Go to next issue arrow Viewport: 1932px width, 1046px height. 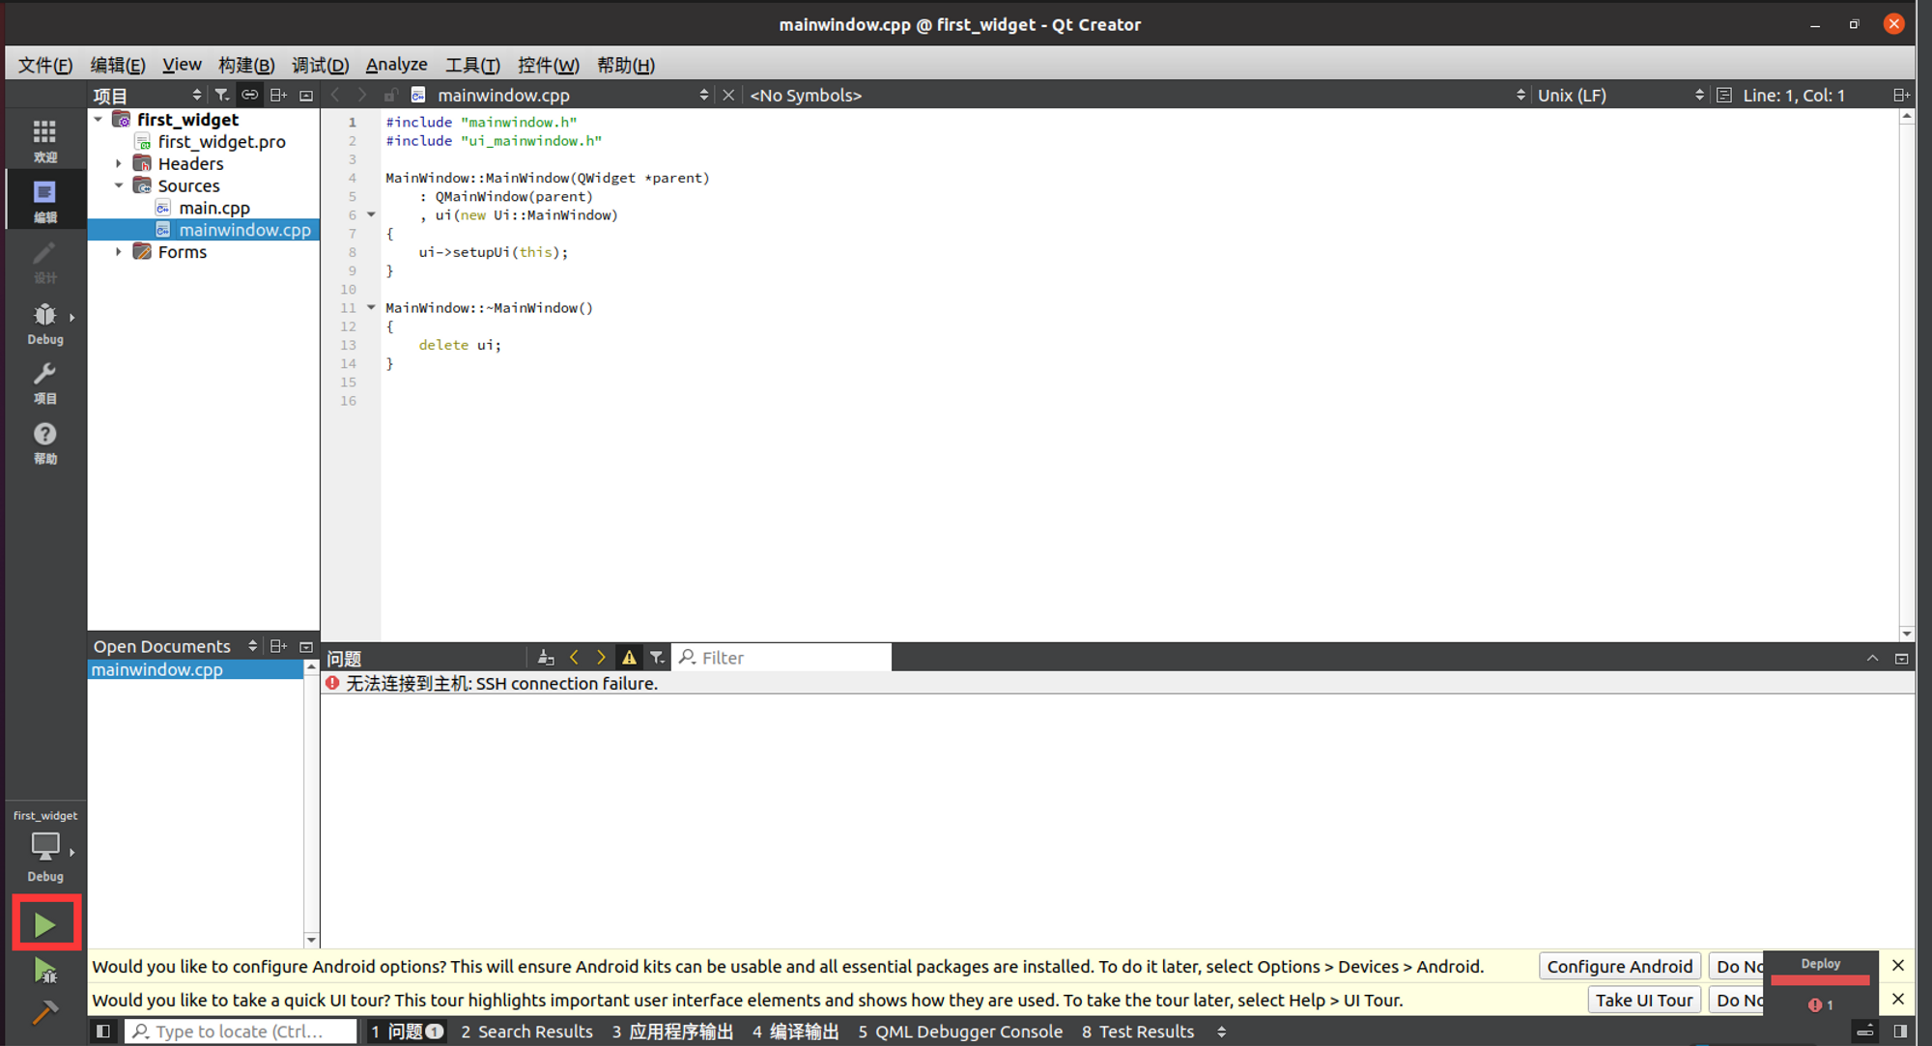click(x=601, y=657)
